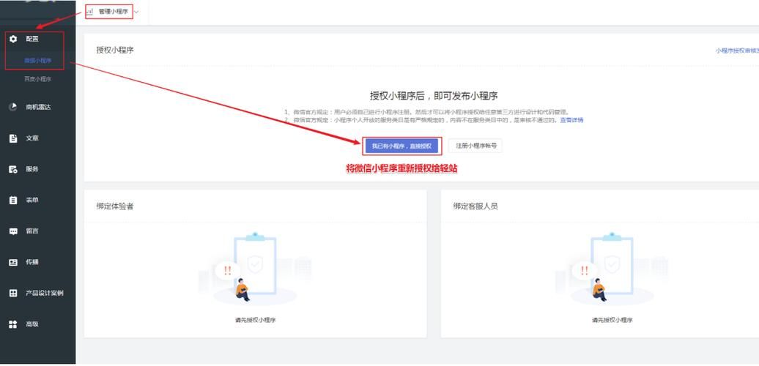Open the 小程序授权审核 link at top right
The image size is (759, 366).
(x=737, y=51)
